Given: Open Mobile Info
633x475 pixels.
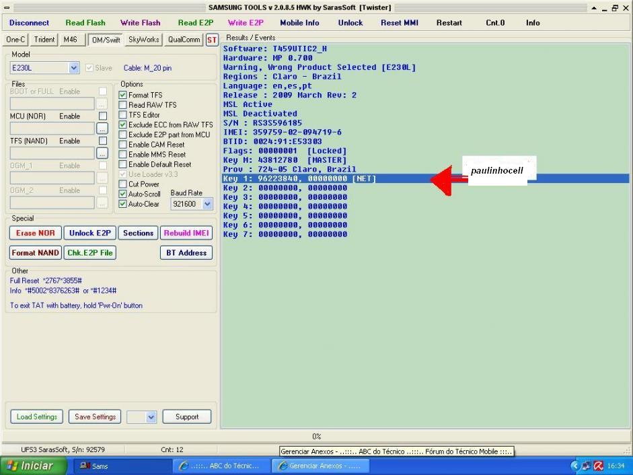Looking at the screenshot, I should [299, 23].
